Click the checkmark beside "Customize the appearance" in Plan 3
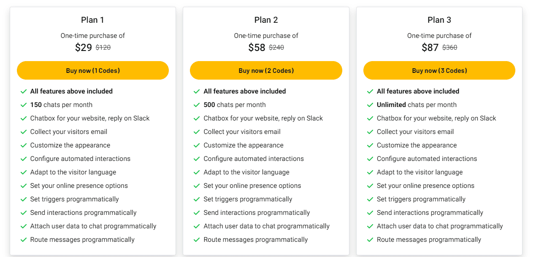 click(371, 145)
